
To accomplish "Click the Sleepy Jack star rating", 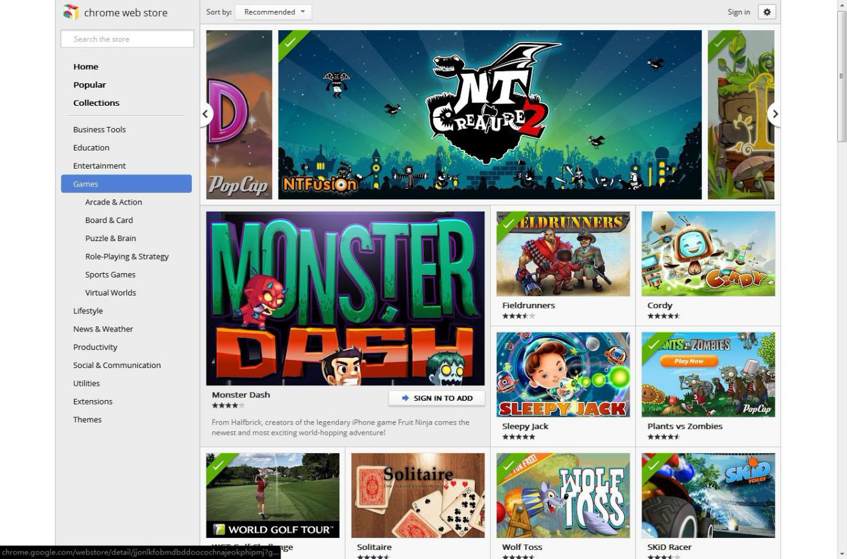I will click(x=518, y=437).
